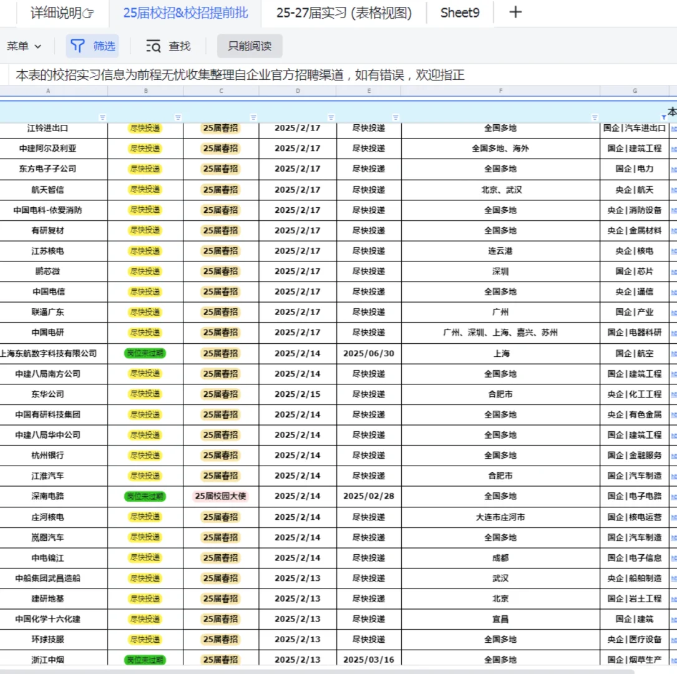Click yellow 尽快投递 tag in 航天智信 row
Viewport: 677px width, 674px height.
145,190
